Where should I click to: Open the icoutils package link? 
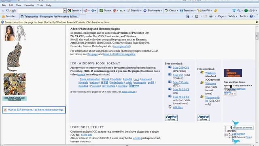[137, 138]
